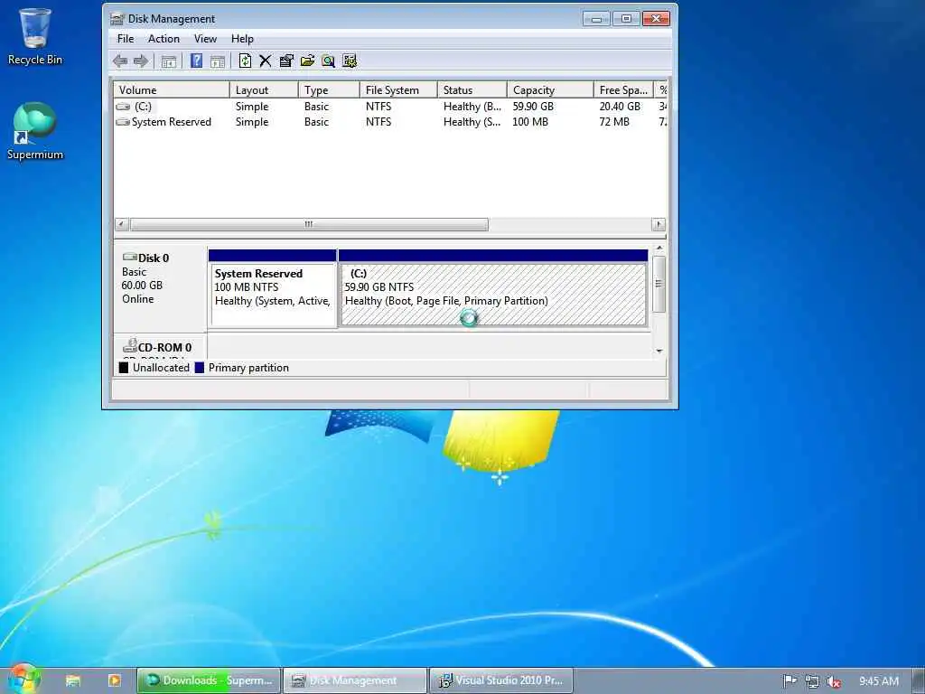The height and width of the screenshot is (694, 925).
Task: Click the Delete (X) toolbar icon
Action: [x=266, y=61]
